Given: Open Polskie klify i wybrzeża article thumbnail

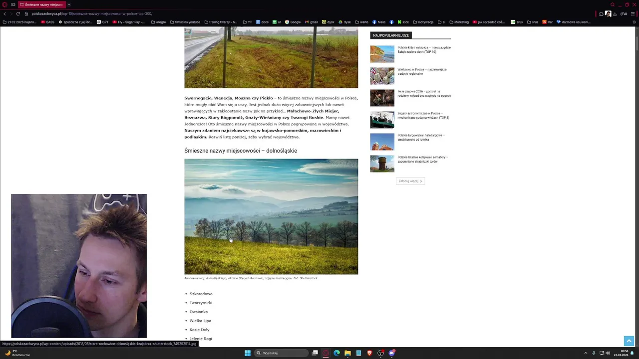Looking at the screenshot, I should pyautogui.click(x=382, y=54).
